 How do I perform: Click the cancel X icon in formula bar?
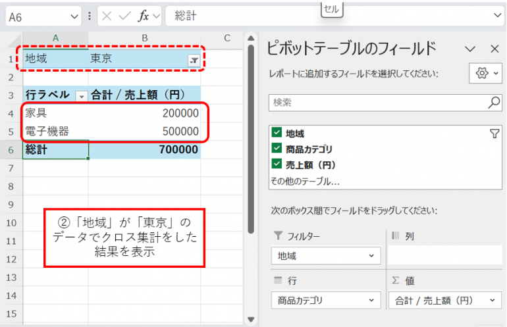tap(107, 16)
